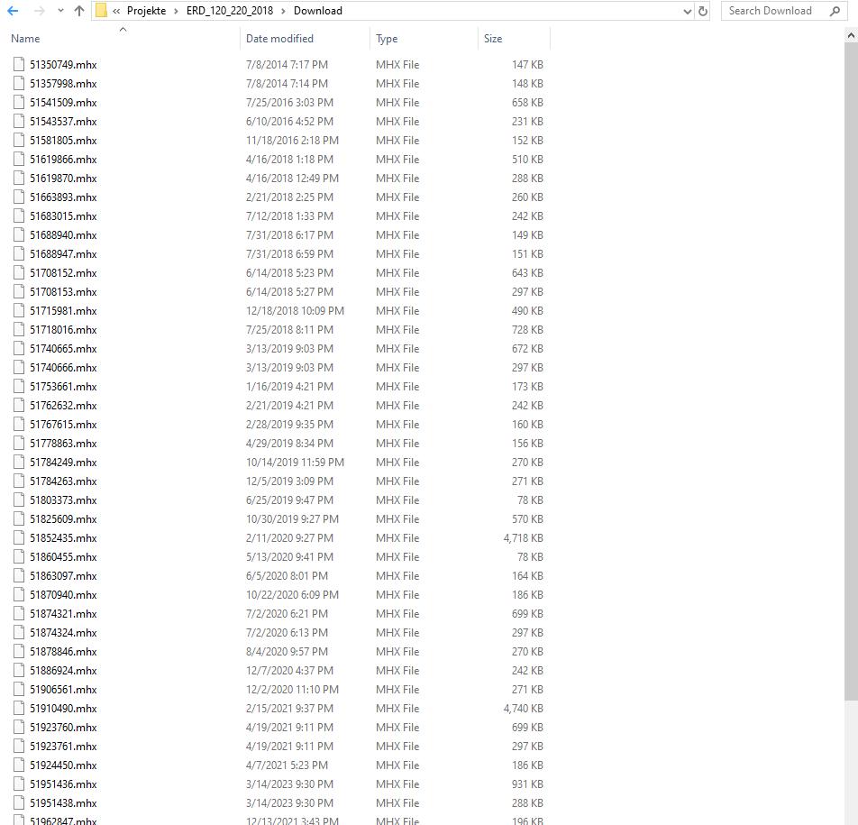Select file name 51910490.mhx
The width and height of the screenshot is (858, 825).
pyautogui.click(x=63, y=709)
